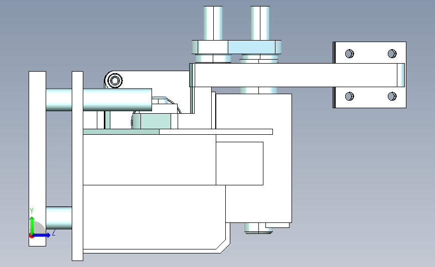435x267 pixels.
Task: Select the socket head cap screw
Action: [115, 81]
